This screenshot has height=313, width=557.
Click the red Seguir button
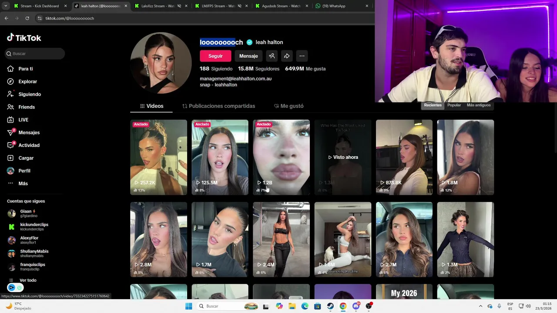coord(215,56)
